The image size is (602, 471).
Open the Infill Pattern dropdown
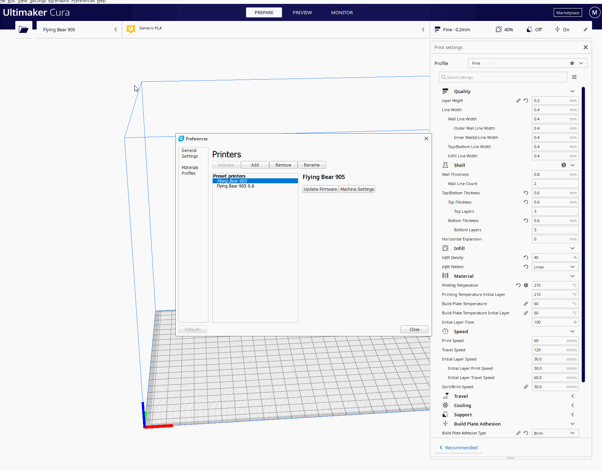point(555,267)
